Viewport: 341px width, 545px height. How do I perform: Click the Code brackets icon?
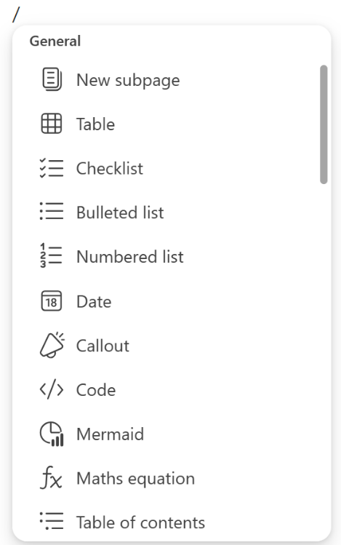[52, 389]
